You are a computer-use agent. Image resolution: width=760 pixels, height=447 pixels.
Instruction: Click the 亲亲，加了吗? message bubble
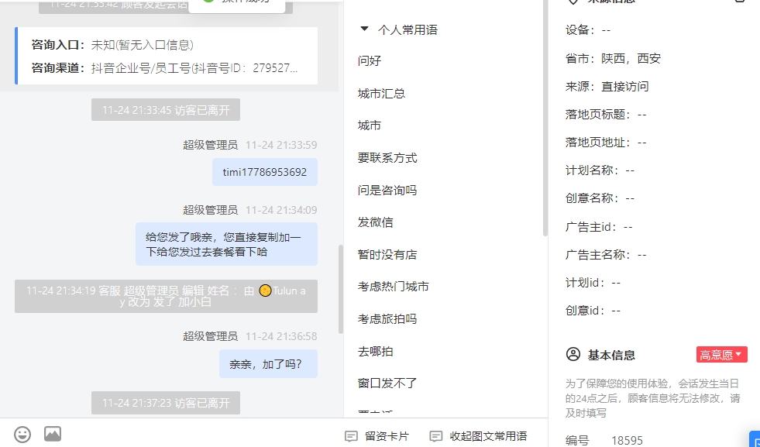pyautogui.click(x=268, y=364)
